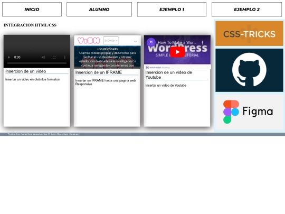This screenshot has width=285, height=214.
Task: Open the browse dropdown in the iframe
Action: click(111, 40)
